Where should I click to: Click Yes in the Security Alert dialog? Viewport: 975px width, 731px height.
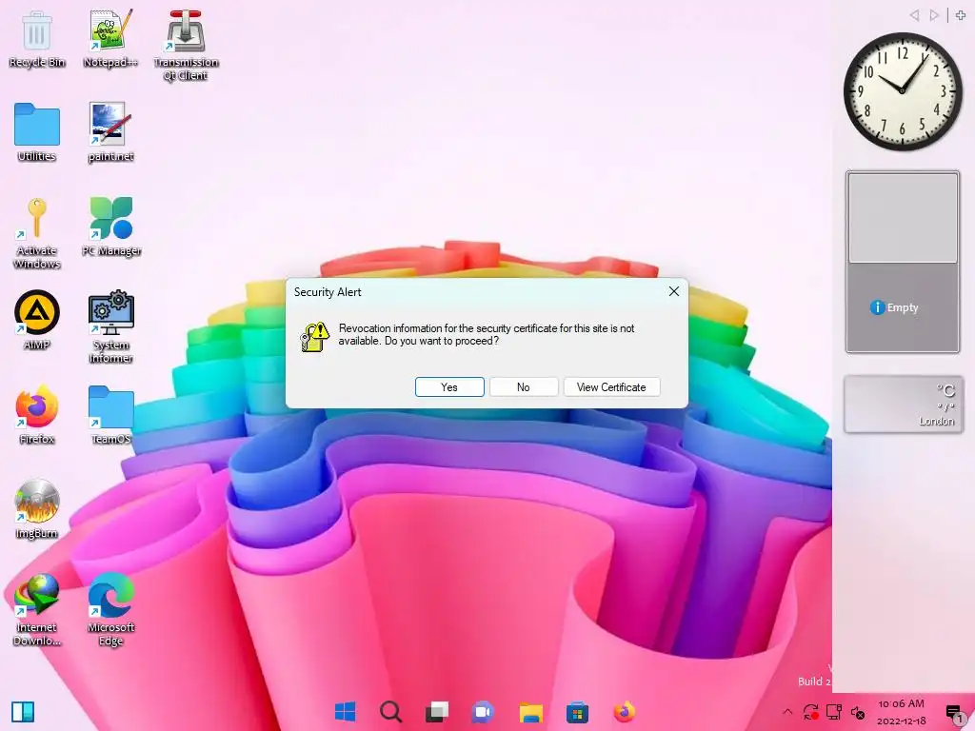[449, 386]
